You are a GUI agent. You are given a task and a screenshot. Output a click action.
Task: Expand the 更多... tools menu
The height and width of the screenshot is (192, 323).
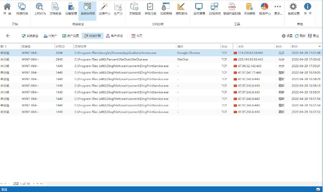point(277,8)
